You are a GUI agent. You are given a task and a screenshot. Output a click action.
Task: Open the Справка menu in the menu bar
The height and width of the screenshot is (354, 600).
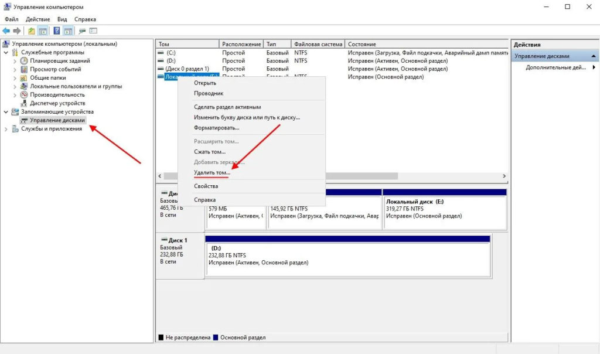pyautogui.click(x=85, y=19)
